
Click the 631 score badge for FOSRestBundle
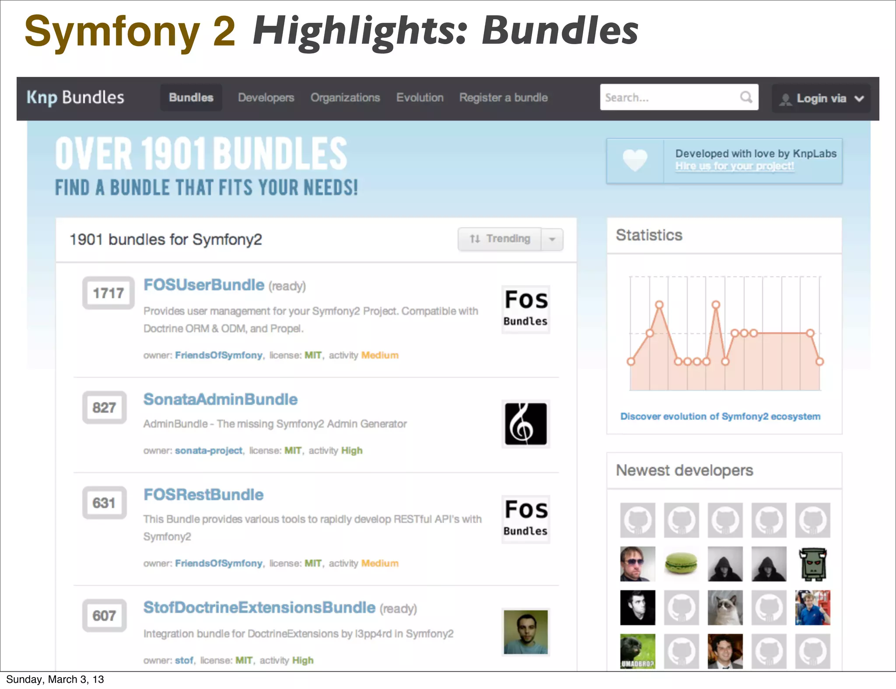[x=104, y=503]
